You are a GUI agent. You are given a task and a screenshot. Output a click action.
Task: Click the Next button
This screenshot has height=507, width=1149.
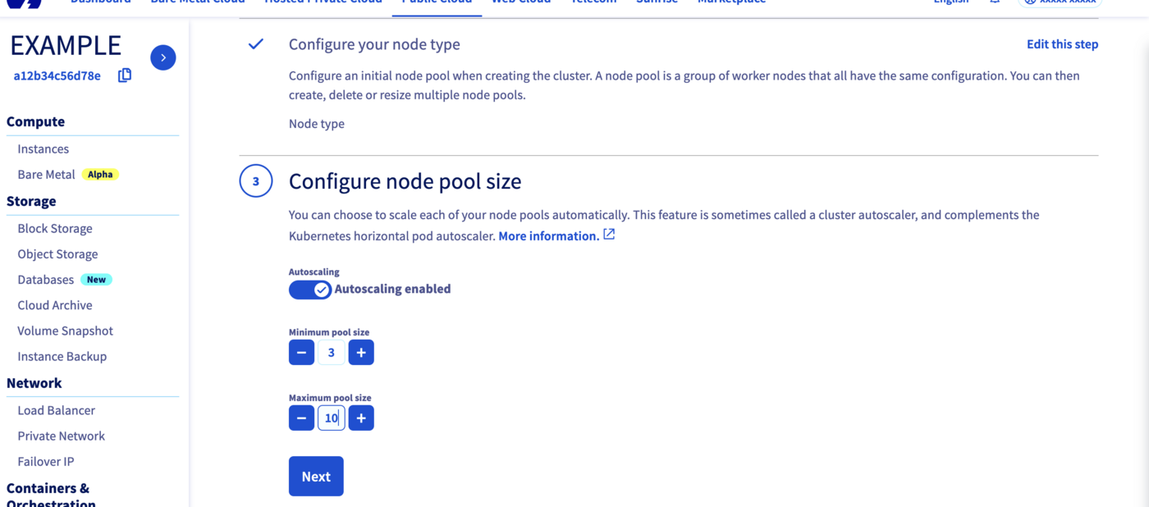coord(316,476)
